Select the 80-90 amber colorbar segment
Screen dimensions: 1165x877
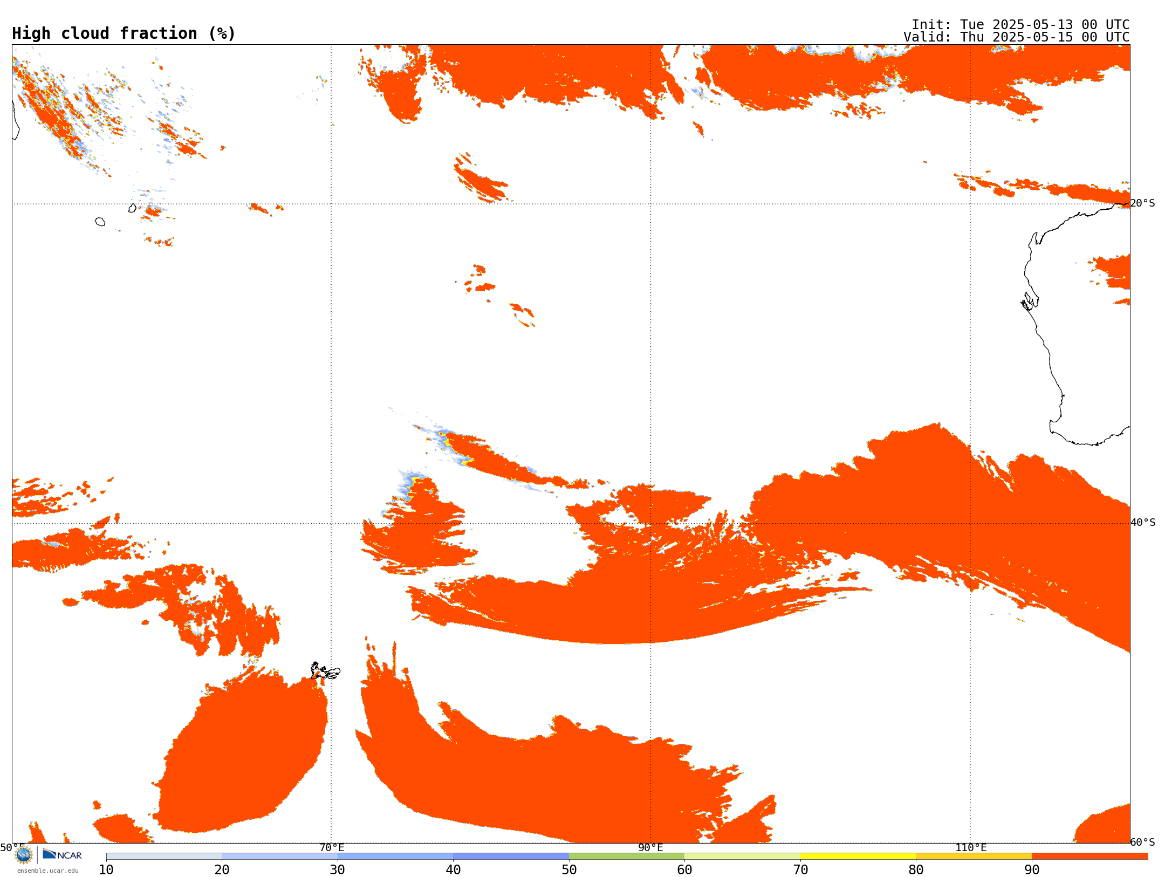(x=974, y=857)
